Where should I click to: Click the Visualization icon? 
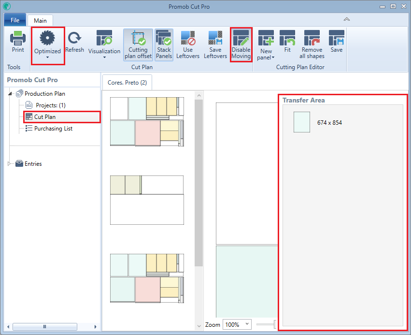tap(104, 38)
